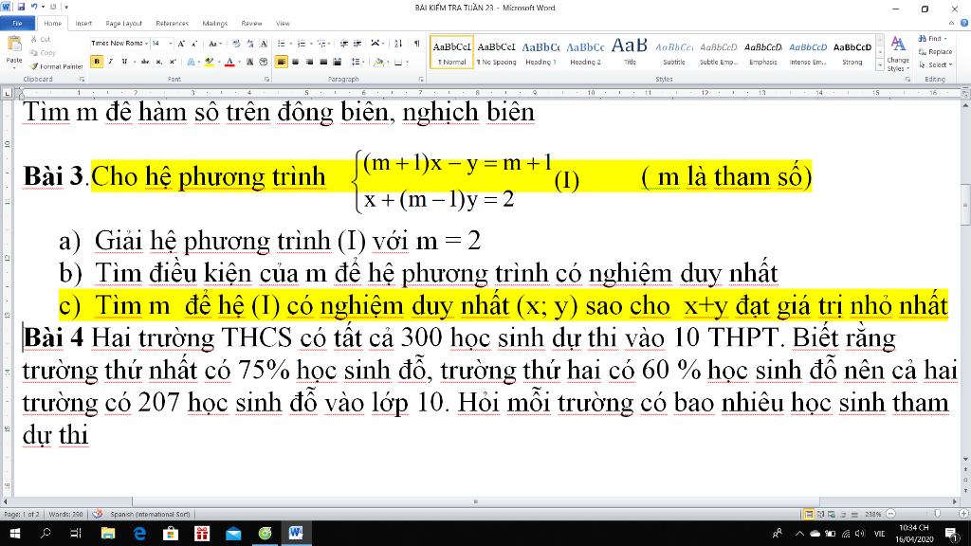
Task: Click the Select button in Editing group
Action: (x=935, y=64)
